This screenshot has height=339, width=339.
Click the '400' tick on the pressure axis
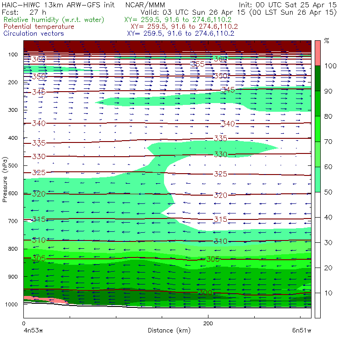13,138
